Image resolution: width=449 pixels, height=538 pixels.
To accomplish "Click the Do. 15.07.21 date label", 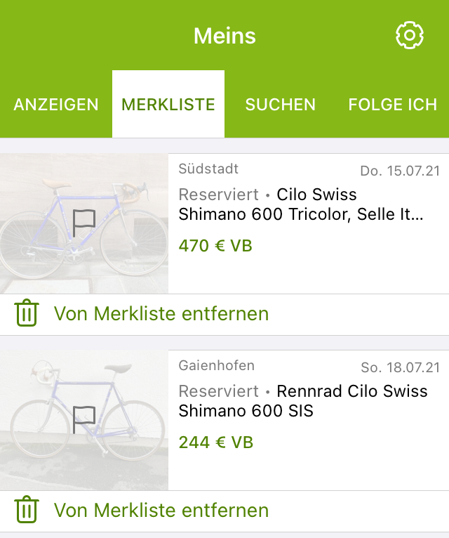I will pos(400,171).
